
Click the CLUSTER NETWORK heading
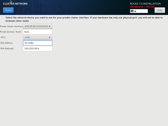[15, 4]
